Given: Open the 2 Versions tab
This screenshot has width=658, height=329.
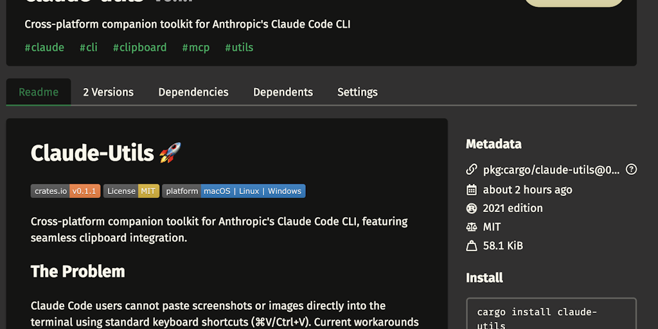Looking at the screenshot, I should 108,92.
